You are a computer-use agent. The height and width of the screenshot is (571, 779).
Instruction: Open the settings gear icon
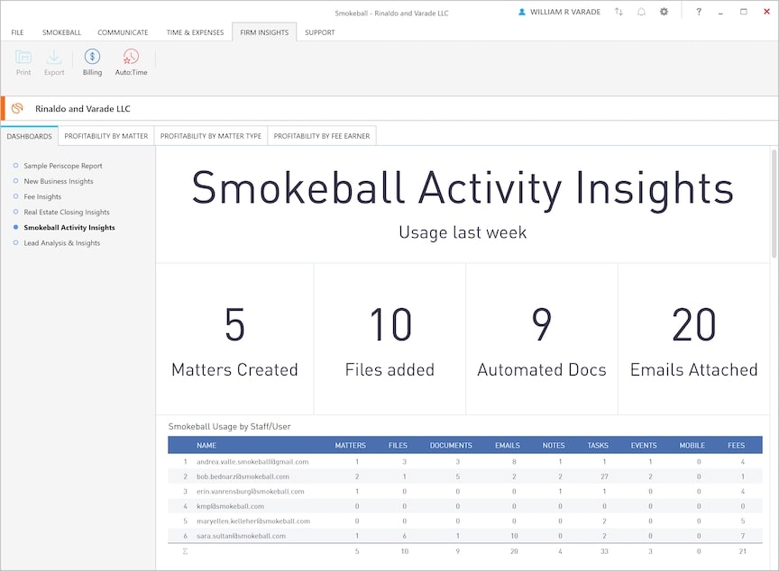pyautogui.click(x=664, y=12)
